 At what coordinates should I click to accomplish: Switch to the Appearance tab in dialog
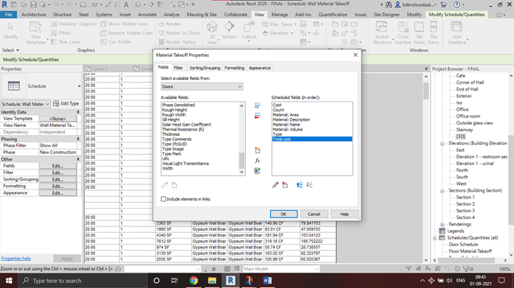(x=260, y=68)
